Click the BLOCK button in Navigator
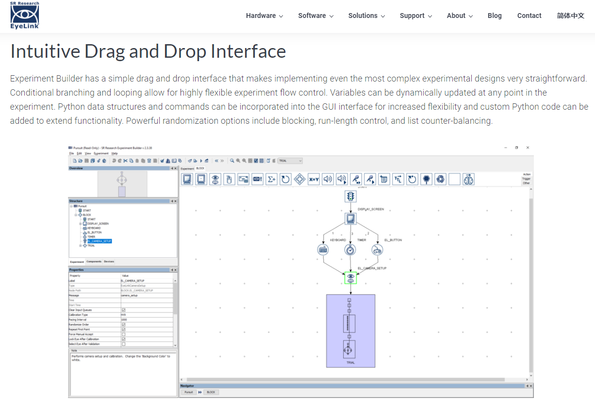The height and width of the screenshot is (413, 595). click(x=211, y=392)
